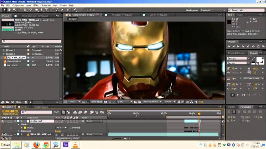Toggle video visibility of my foe.swf layer
Image resolution: width=266 pixels, height=149 pixels.
click(x=2, y=121)
